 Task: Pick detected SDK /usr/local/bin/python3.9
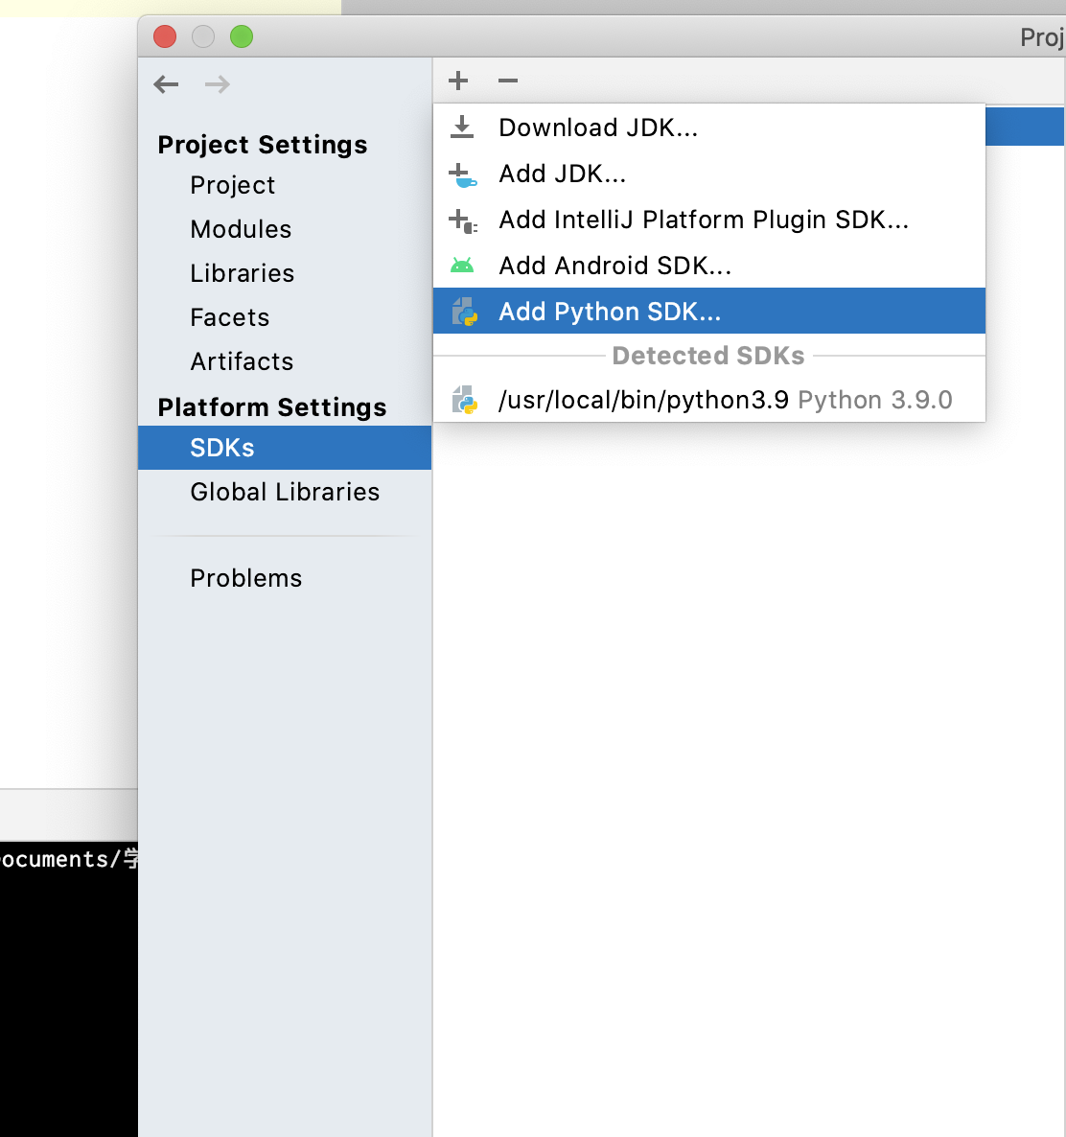coord(709,400)
